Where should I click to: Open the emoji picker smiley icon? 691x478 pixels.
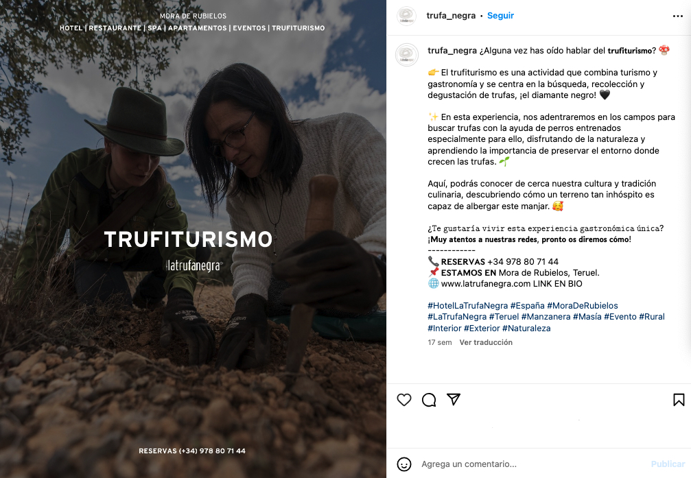click(x=403, y=464)
